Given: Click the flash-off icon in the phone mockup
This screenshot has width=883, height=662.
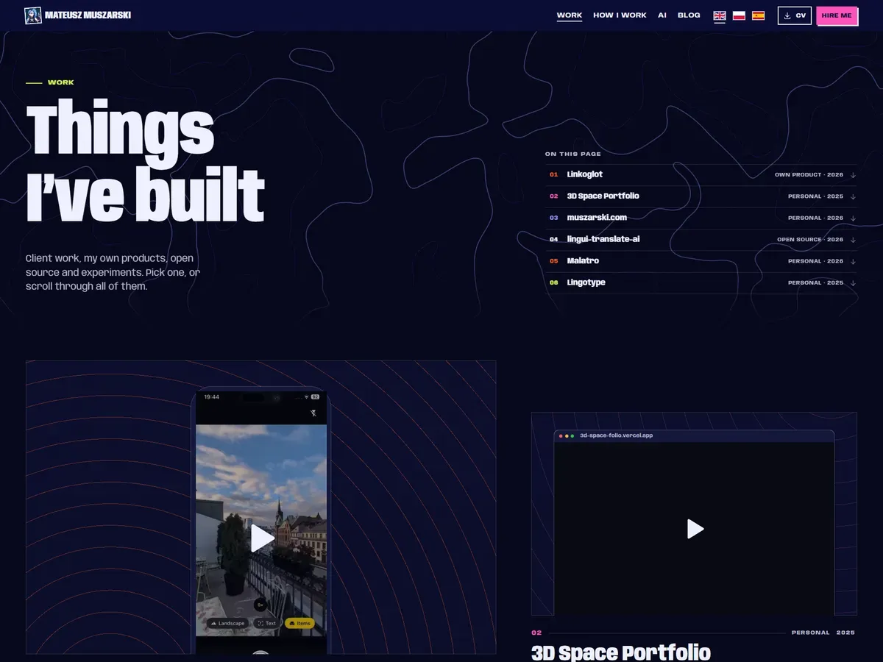Looking at the screenshot, I should pyautogui.click(x=314, y=413).
